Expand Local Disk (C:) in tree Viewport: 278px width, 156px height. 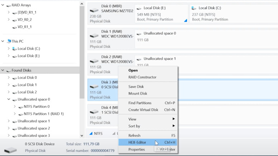[9, 49]
